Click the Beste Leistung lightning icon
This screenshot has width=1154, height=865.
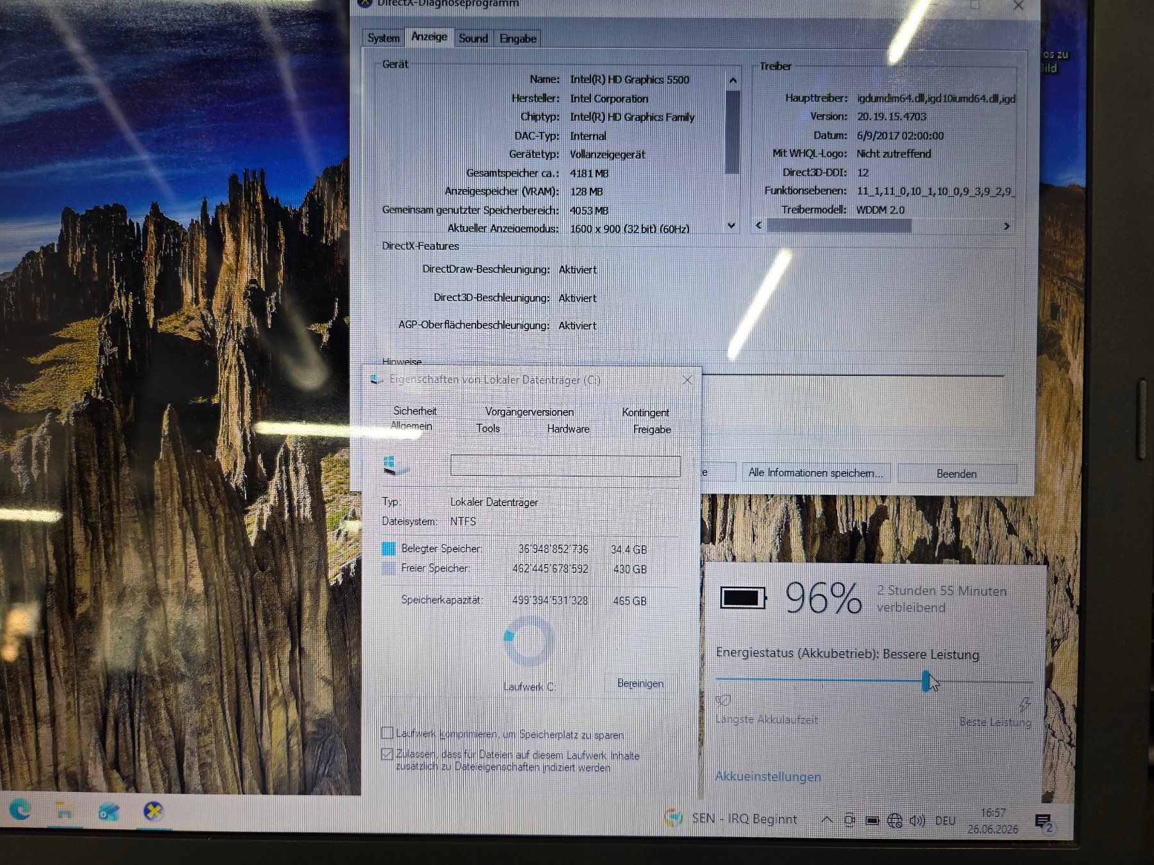[1024, 705]
